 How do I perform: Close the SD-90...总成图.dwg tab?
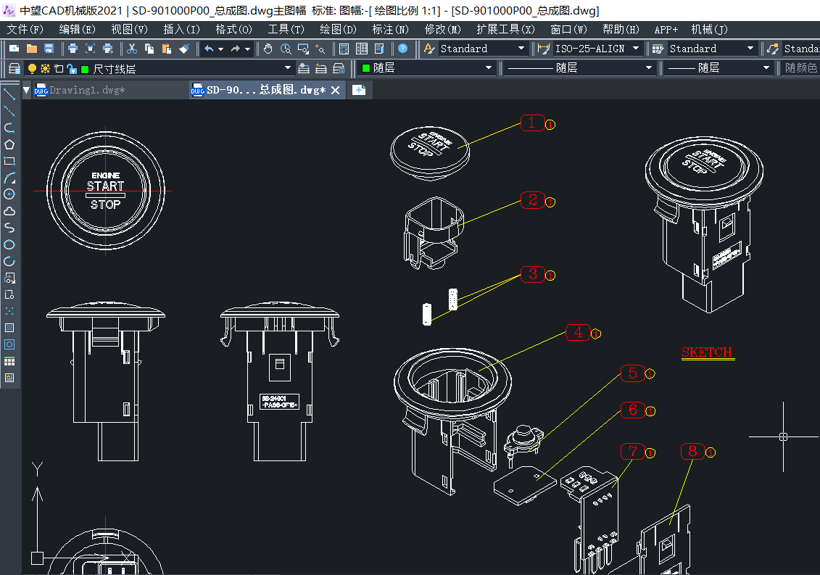335,91
